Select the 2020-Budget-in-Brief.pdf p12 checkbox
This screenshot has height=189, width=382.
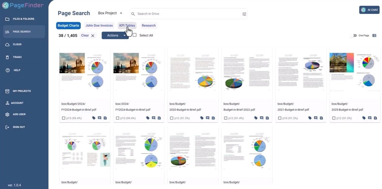[172, 118]
